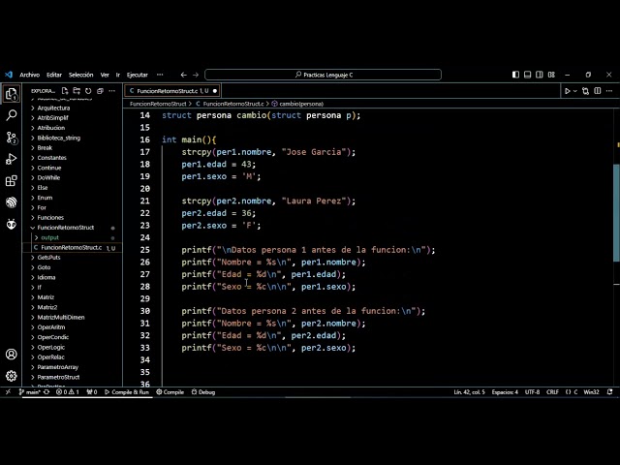620x465 pixels.
Task: Open remote window indicator in status bar
Action: pyautogui.click(x=8, y=392)
